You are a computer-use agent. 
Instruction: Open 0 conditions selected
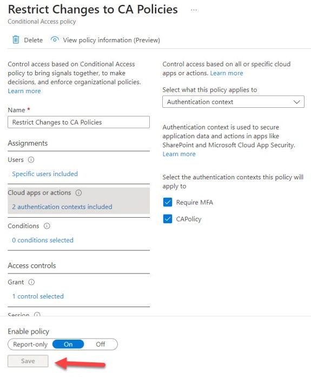[43, 240]
